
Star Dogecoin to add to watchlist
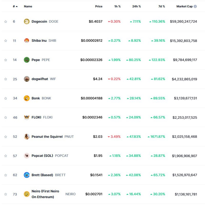coord(6,22)
